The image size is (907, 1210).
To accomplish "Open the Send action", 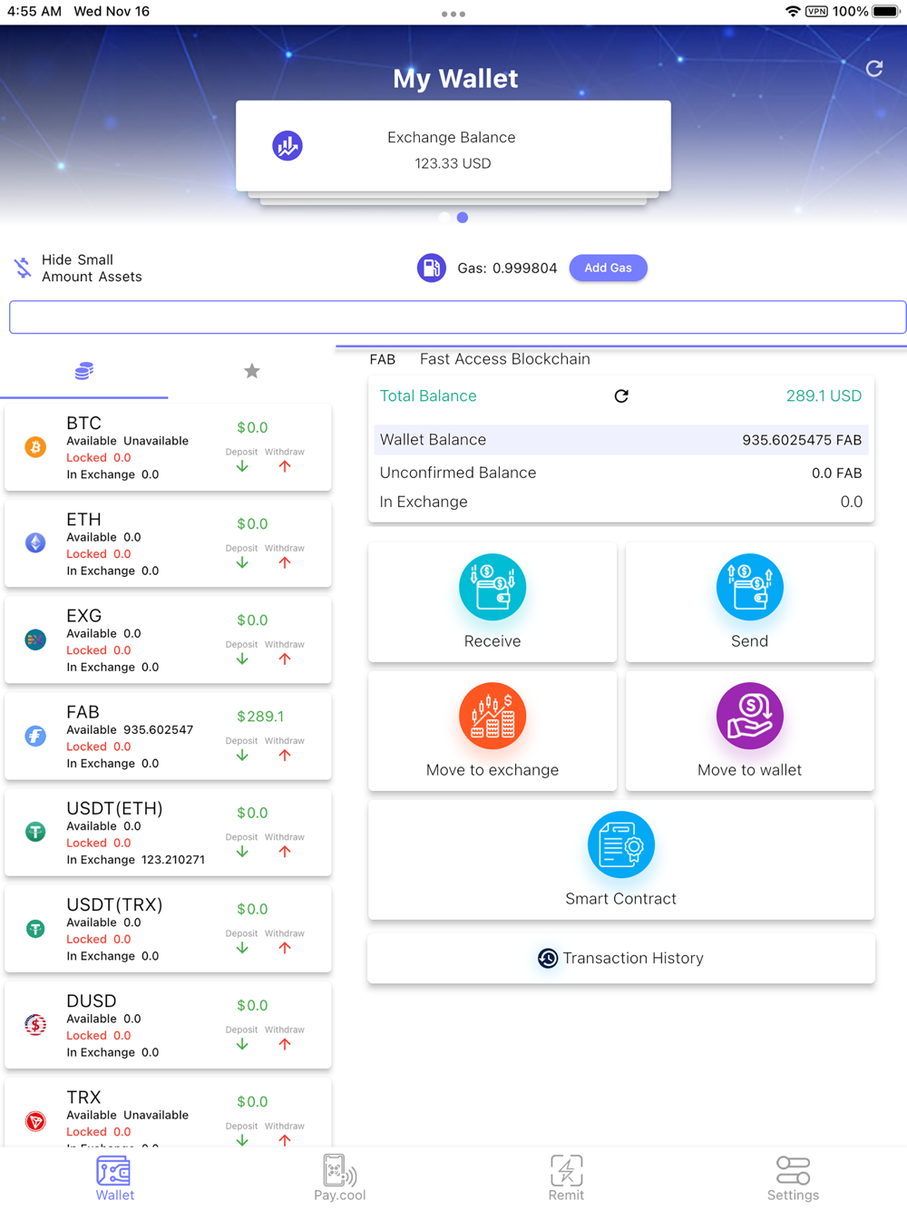I will point(750,601).
